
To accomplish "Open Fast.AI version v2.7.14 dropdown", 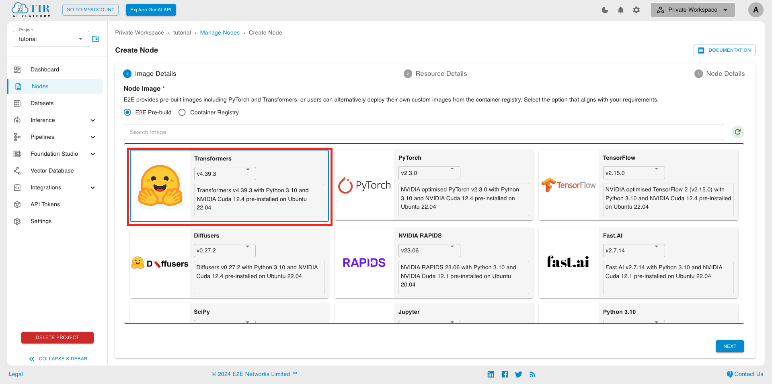I will click(634, 250).
